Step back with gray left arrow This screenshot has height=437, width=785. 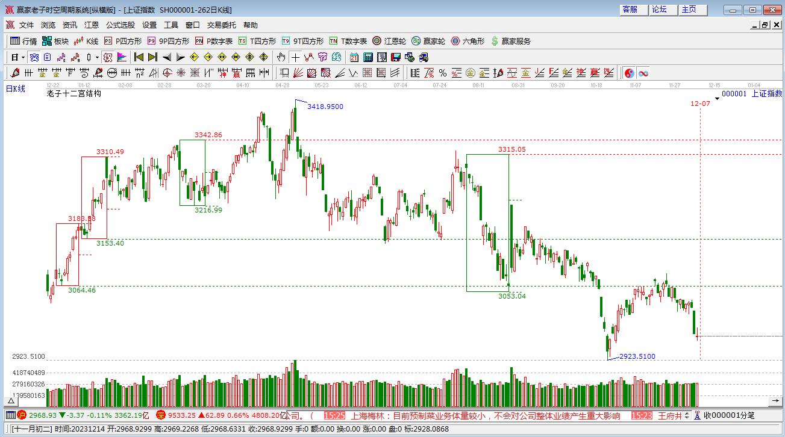166,57
